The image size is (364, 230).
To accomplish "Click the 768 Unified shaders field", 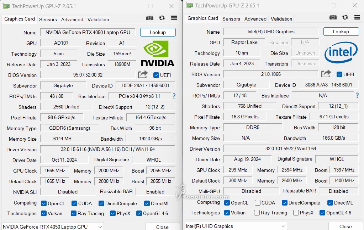I will (249, 106).
